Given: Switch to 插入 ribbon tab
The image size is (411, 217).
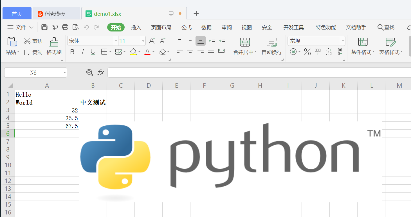Looking at the screenshot, I should (x=136, y=27).
